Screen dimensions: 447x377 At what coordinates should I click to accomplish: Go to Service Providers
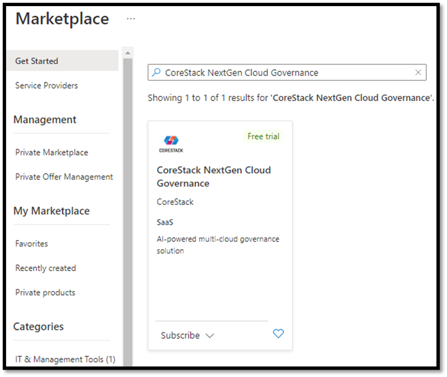[46, 85]
